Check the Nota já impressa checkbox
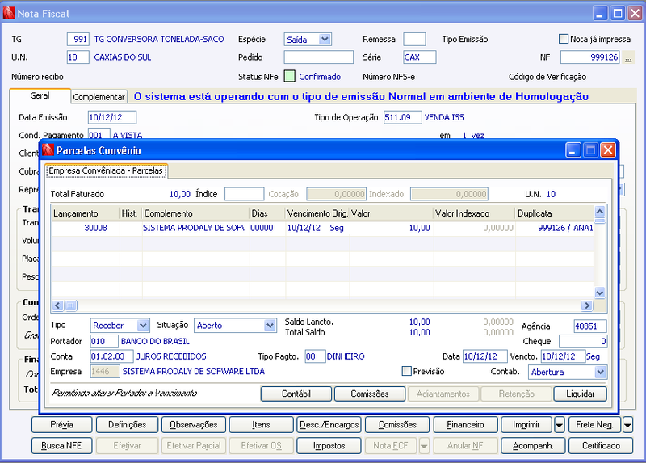 click(563, 39)
